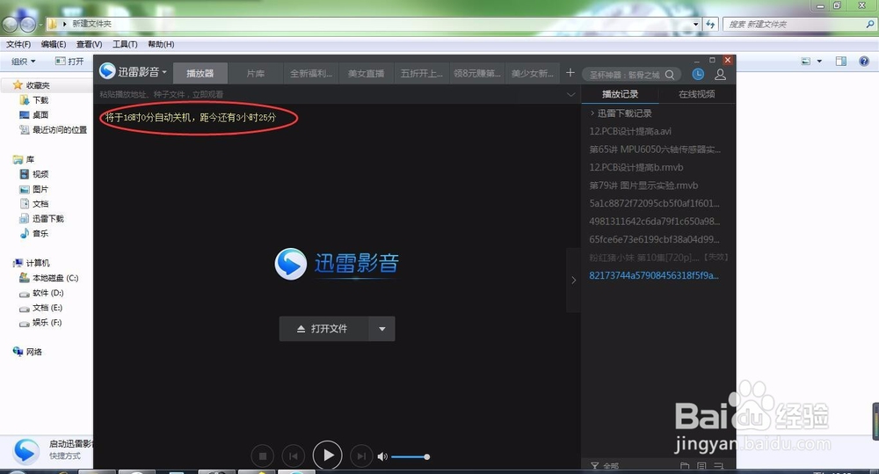Select the expired 粉红猪小妹 entry
The width and height of the screenshot is (879, 474).
click(658, 257)
